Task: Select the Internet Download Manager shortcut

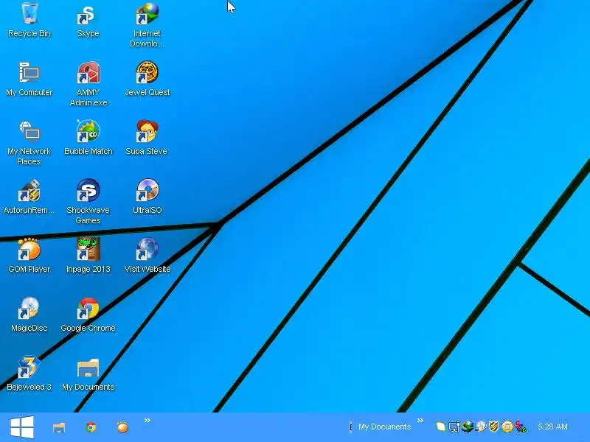Action: pos(147,25)
